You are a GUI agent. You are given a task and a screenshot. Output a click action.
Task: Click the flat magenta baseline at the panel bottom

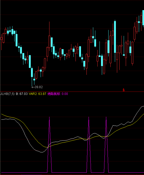[x=24, y=173]
